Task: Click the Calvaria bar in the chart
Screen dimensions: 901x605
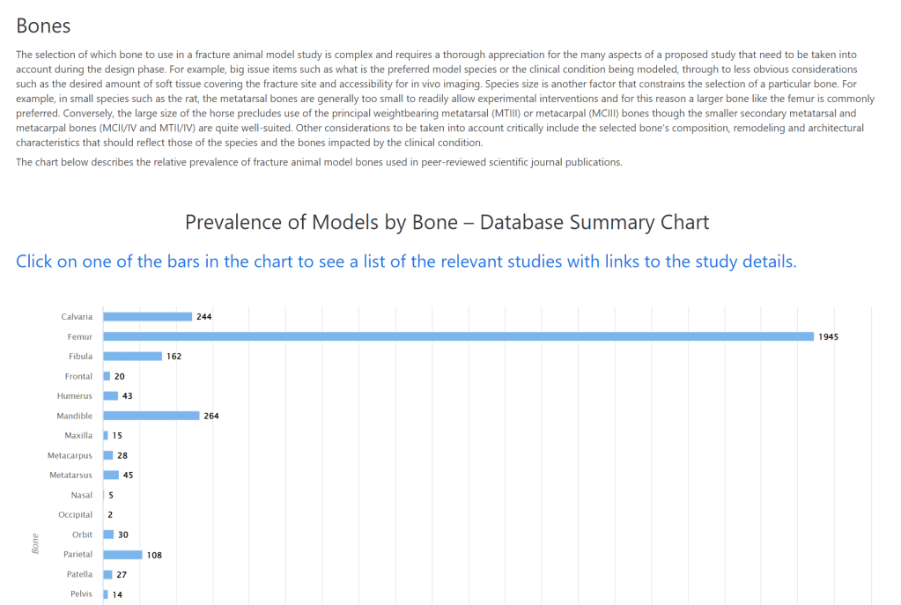Action: (x=147, y=317)
